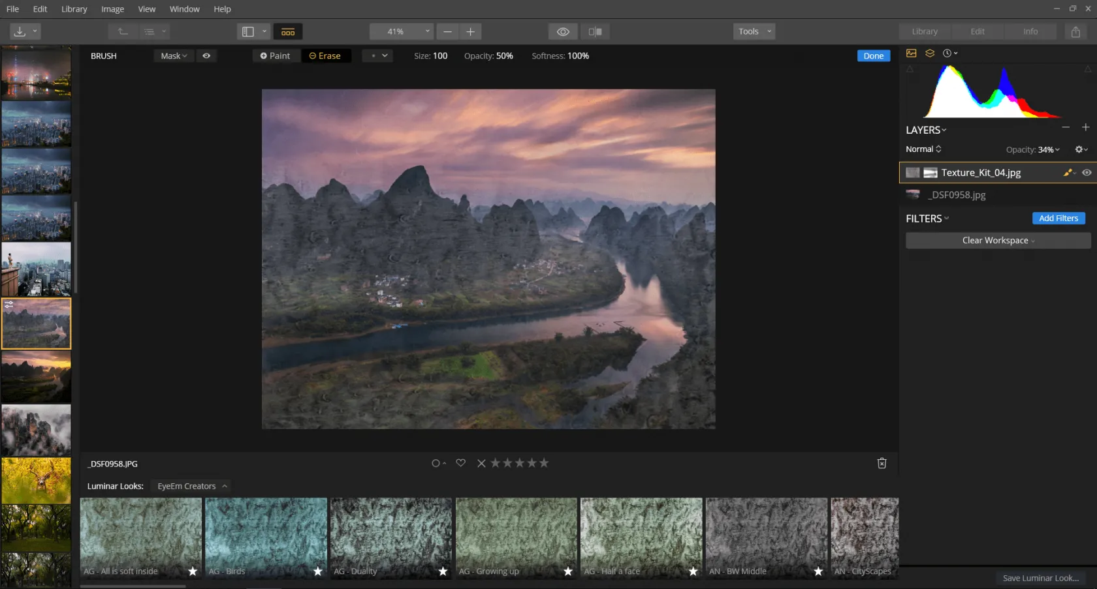1097x589 pixels.
Task: Click the Done button
Action: point(873,56)
